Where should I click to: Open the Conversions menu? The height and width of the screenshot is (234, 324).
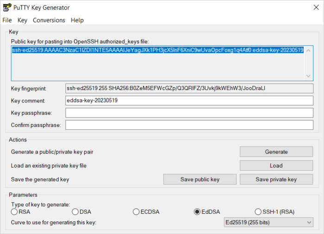[x=49, y=20]
